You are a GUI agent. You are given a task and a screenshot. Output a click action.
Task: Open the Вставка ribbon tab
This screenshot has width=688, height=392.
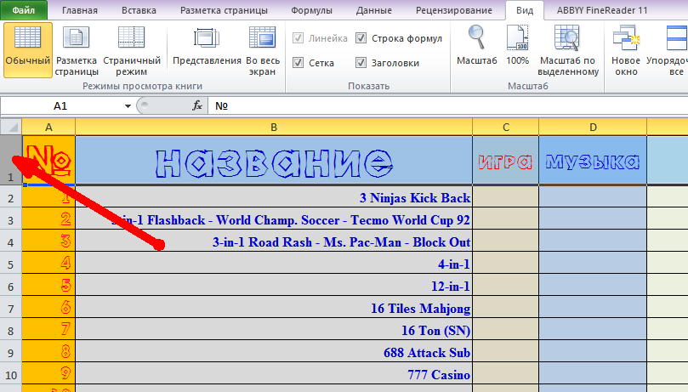[139, 10]
